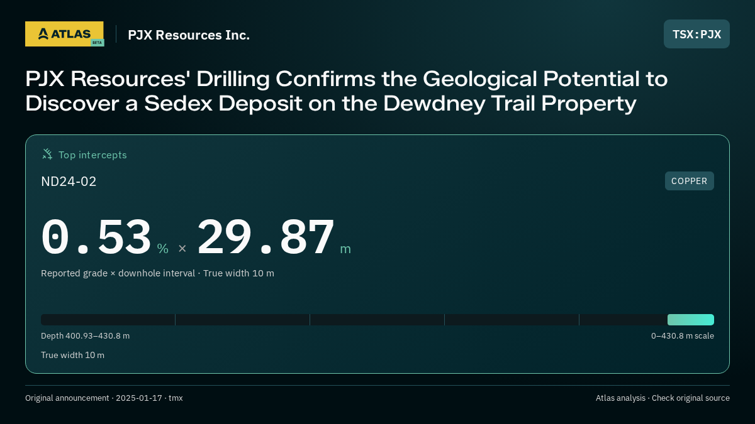
Task: Click the headline about Dewdney Trail Property
Action: (346, 91)
